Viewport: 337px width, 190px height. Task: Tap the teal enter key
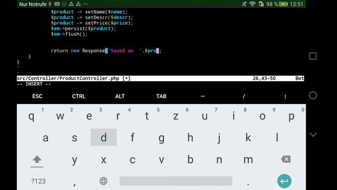(x=284, y=181)
